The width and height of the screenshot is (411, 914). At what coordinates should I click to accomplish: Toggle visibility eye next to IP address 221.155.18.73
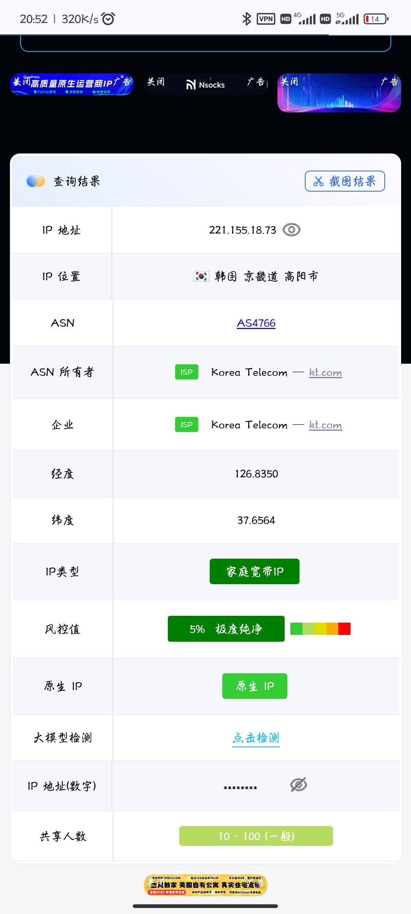click(x=292, y=230)
